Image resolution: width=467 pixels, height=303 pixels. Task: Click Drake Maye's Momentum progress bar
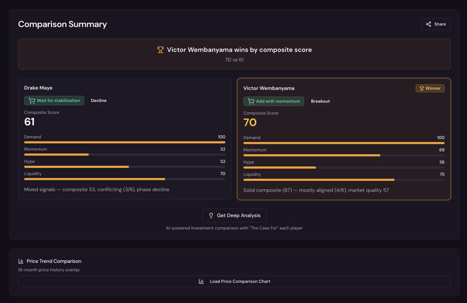click(x=125, y=154)
